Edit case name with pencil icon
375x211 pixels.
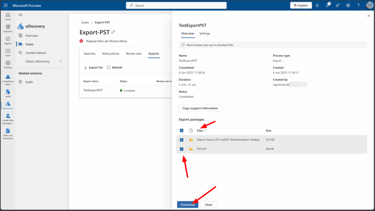[113, 32]
